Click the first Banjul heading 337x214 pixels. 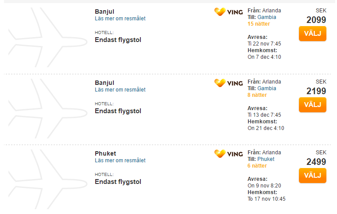(105, 11)
